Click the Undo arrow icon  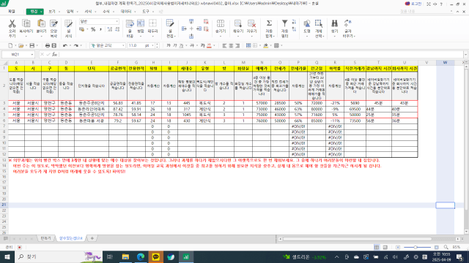[65, 45]
